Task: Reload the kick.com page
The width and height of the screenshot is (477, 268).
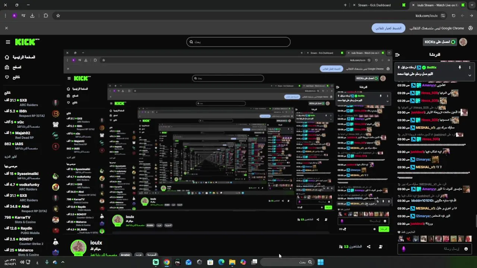Action: 454,16
